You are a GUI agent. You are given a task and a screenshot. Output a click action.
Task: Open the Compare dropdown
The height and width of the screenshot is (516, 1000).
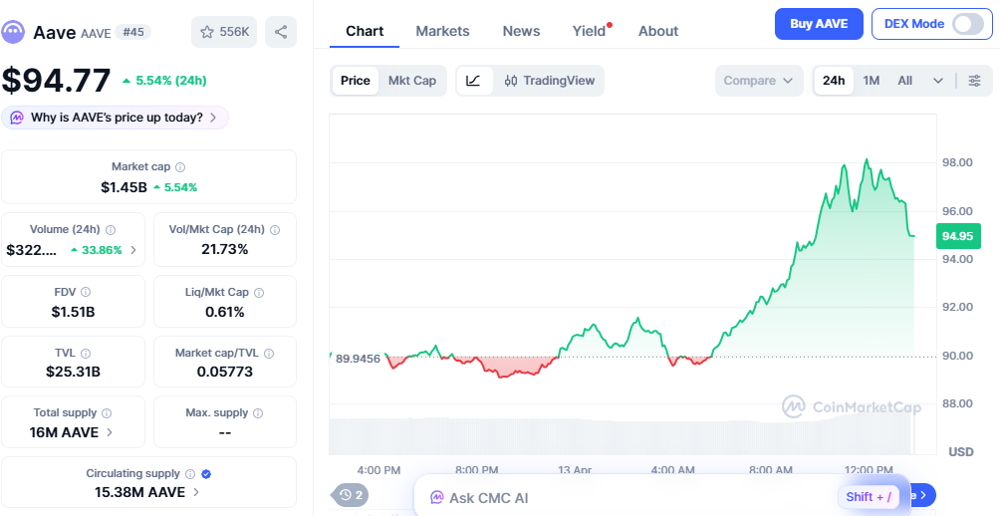pyautogui.click(x=758, y=81)
